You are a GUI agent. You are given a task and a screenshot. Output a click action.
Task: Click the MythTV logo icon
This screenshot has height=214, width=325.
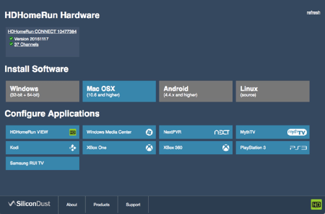point(297,132)
